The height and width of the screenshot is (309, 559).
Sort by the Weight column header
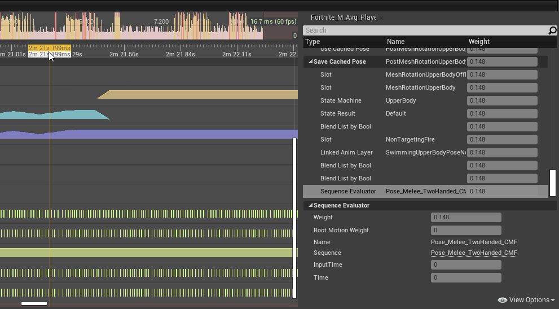tap(479, 42)
